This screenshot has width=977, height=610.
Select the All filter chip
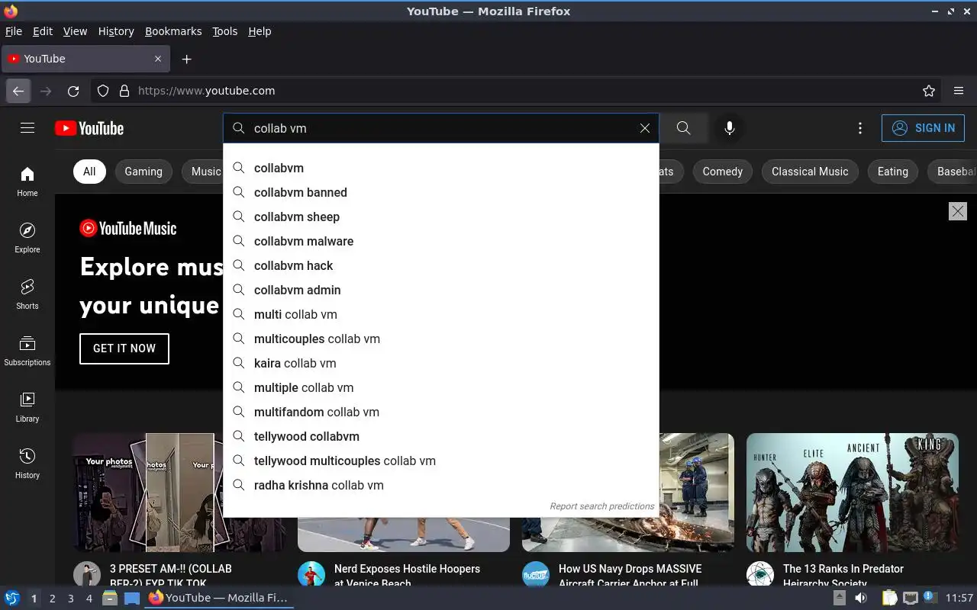[89, 172]
